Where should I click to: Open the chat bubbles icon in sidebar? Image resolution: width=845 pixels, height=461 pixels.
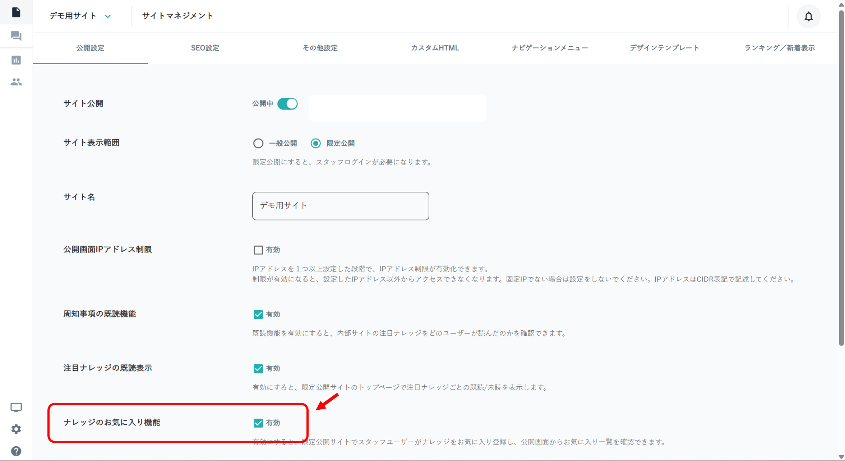point(16,36)
